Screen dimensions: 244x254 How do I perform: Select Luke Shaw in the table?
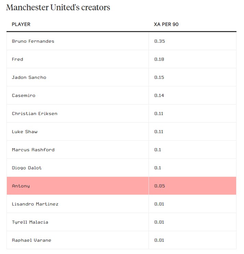25,132
